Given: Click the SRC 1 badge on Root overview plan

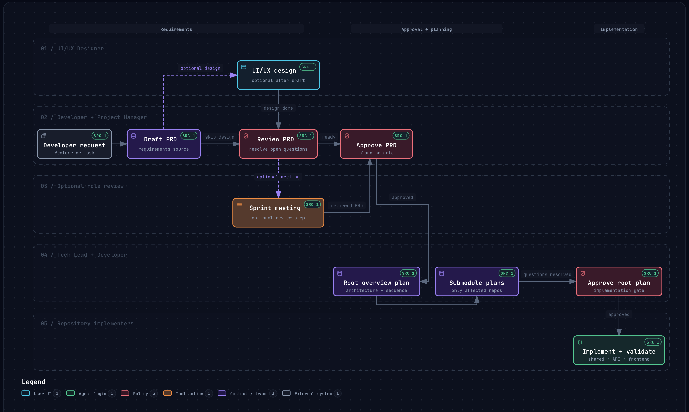Looking at the screenshot, I should [408, 273].
